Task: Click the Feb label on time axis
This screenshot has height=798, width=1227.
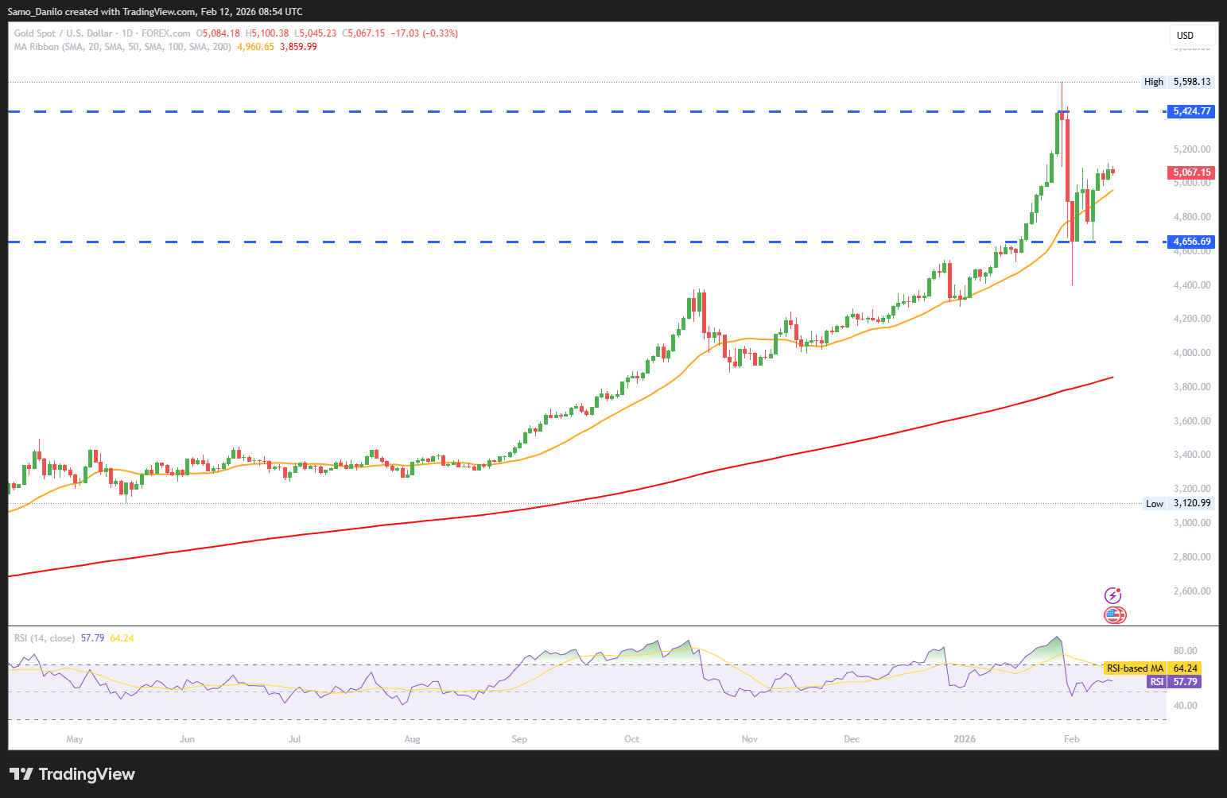Action: [x=1072, y=739]
